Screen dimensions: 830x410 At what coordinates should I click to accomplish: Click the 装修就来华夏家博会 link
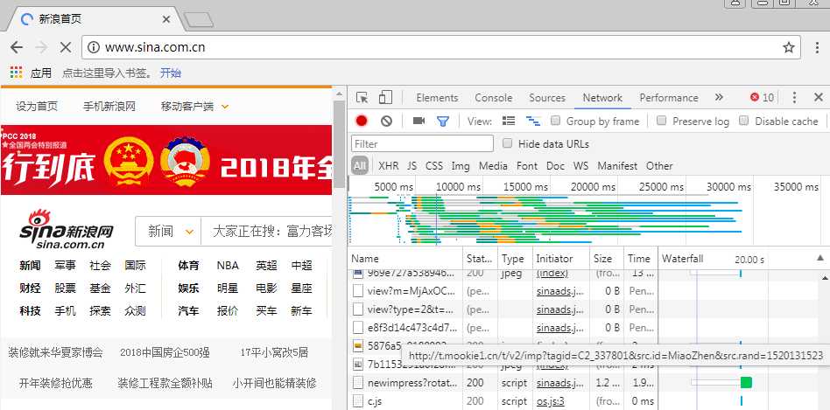pyautogui.click(x=55, y=352)
